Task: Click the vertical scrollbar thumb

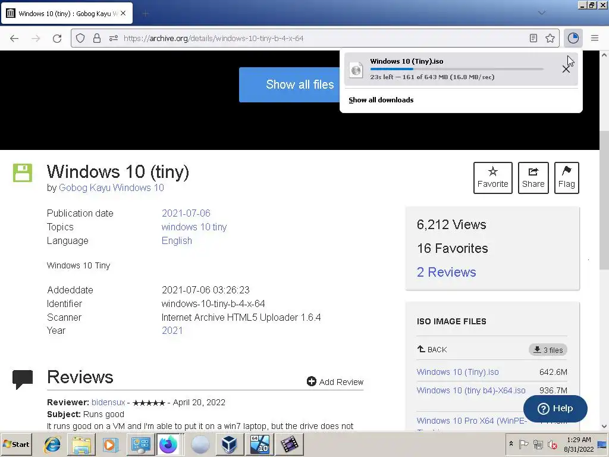Action: point(604,200)
